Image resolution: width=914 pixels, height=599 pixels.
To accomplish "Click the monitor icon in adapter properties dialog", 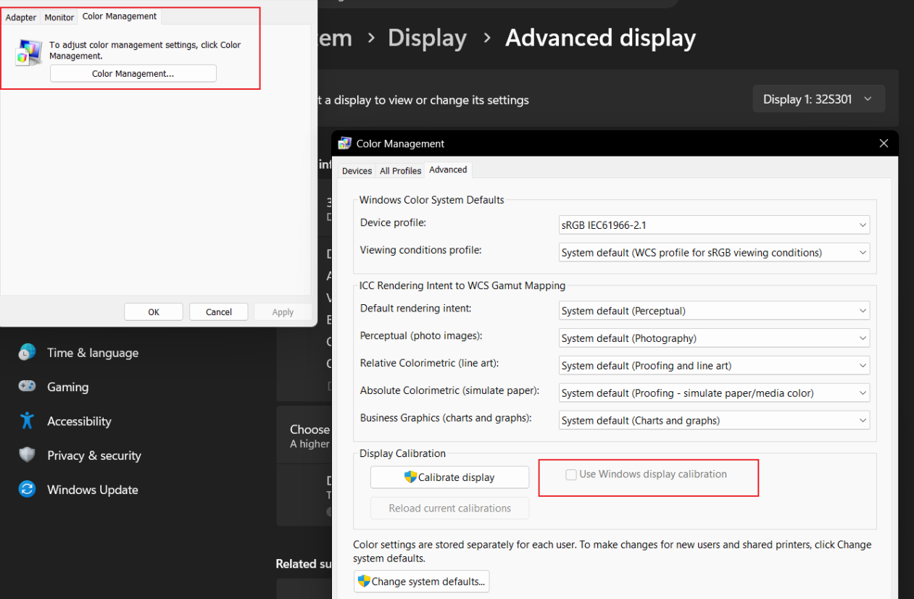I will point(29,53).
